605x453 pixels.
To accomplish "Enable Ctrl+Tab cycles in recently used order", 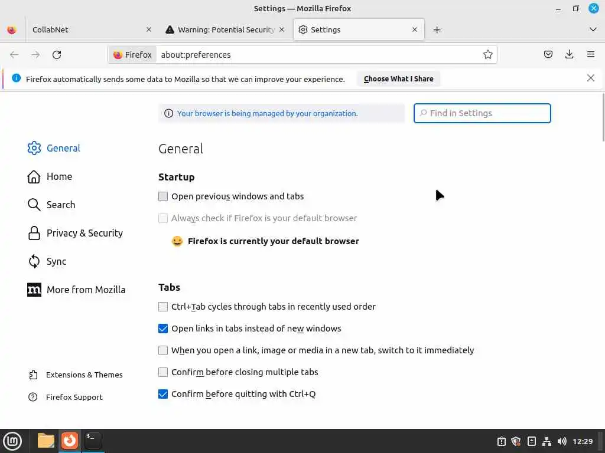I will [x=163, y=307].
